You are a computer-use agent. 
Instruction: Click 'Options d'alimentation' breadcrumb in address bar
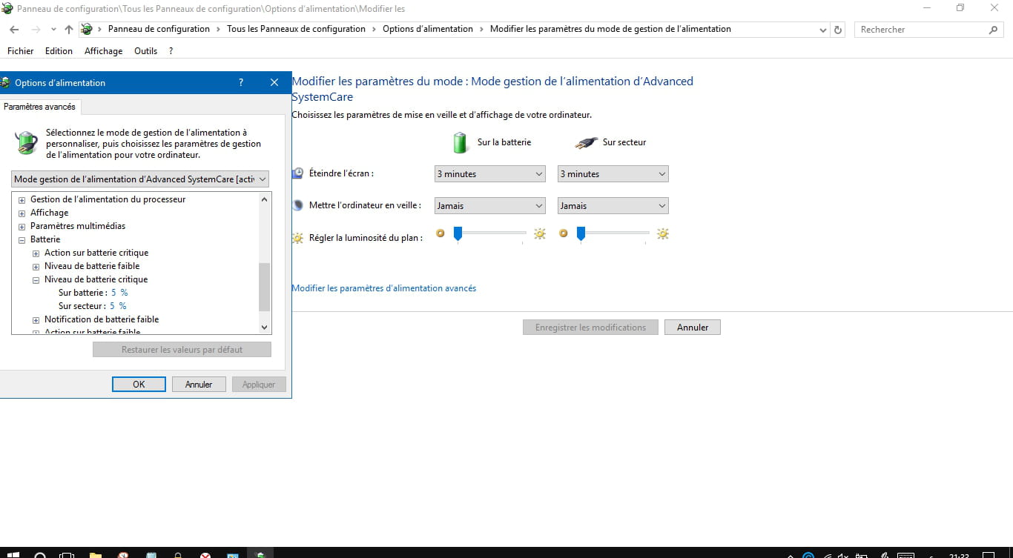427,30
